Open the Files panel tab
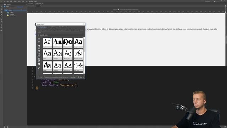Image resolution: width=227 pixels, height=128 pixels. 5,5
